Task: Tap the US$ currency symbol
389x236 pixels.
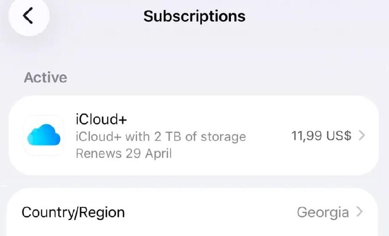Action: click(x=338, y=136)
